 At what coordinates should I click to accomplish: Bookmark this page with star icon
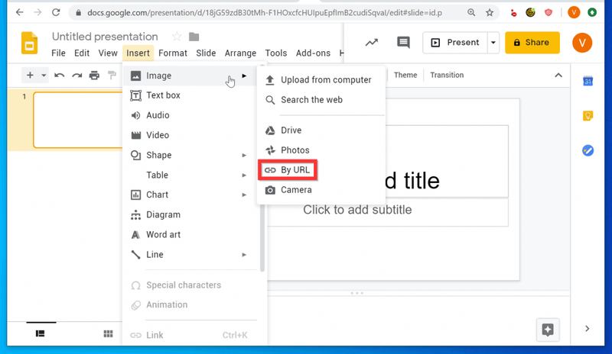pyautogui.click(x=490, y=13)
